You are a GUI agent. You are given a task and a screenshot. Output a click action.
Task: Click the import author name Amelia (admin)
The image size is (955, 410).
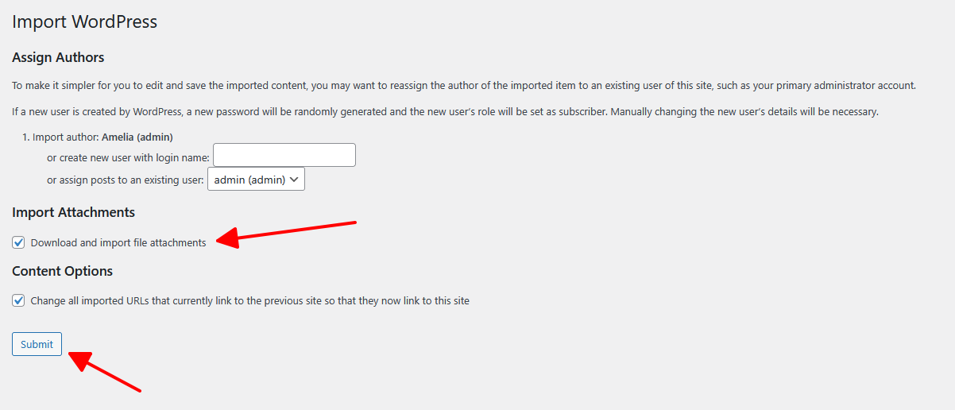(x=137, y=137)
